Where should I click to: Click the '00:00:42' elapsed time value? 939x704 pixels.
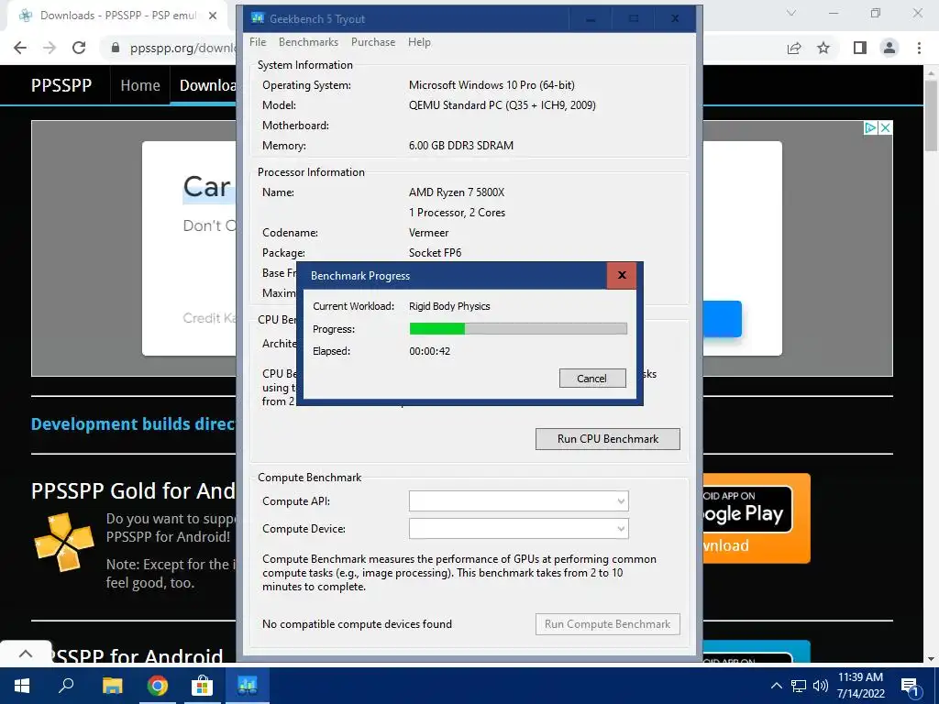[430, 351]
